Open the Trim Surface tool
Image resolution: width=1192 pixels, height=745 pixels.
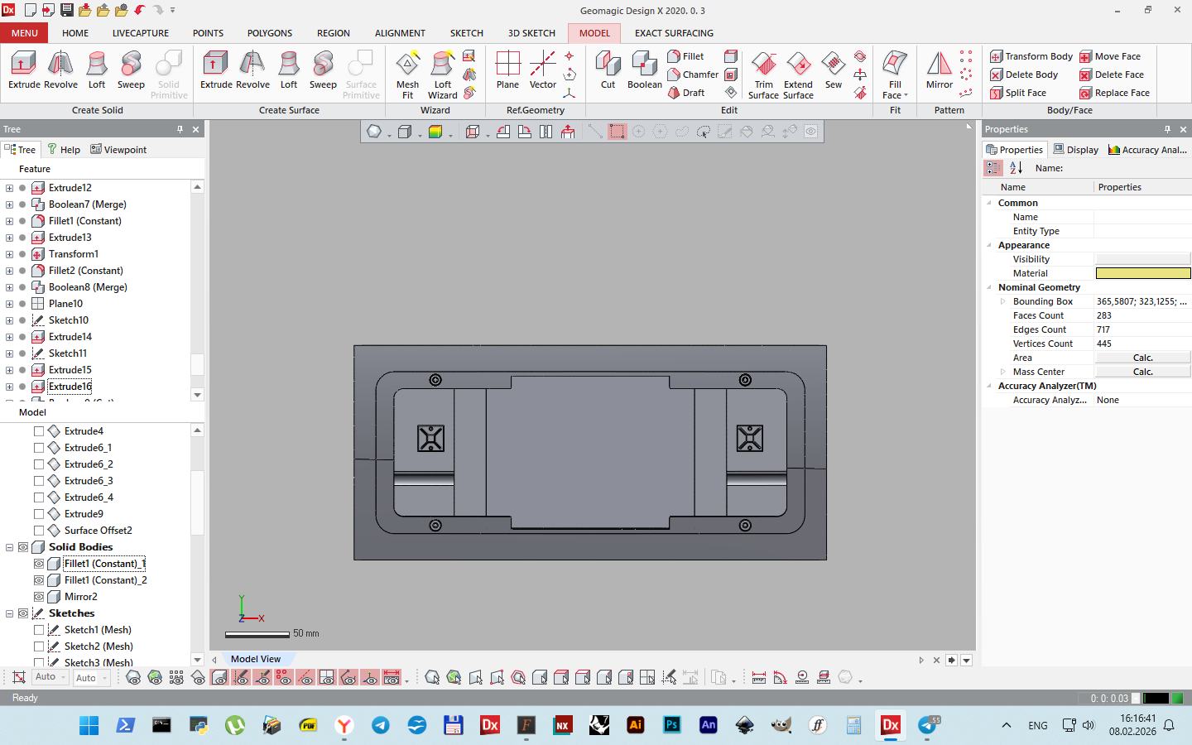(x=762, y=73)
